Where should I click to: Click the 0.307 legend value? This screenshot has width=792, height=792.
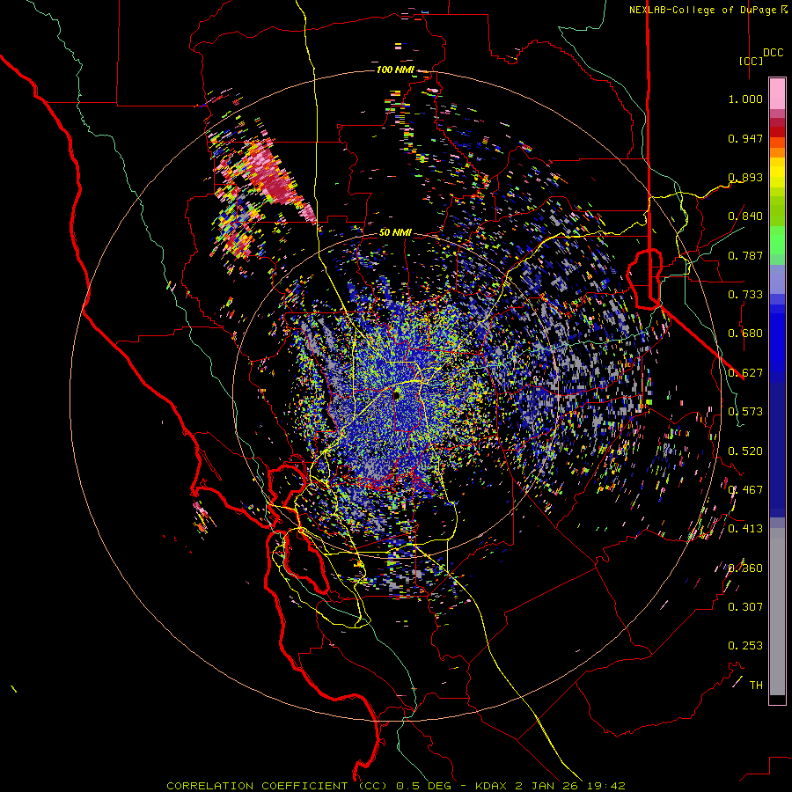point(745,607)
